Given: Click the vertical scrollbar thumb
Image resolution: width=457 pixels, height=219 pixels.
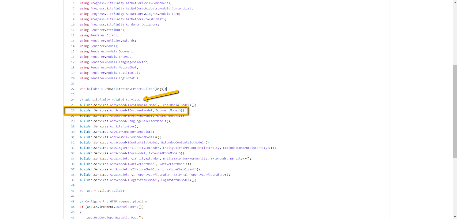Looking at the screenshot, I should click(x=455, y=111).
